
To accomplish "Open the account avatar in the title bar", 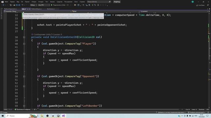I will coord(193,2).
